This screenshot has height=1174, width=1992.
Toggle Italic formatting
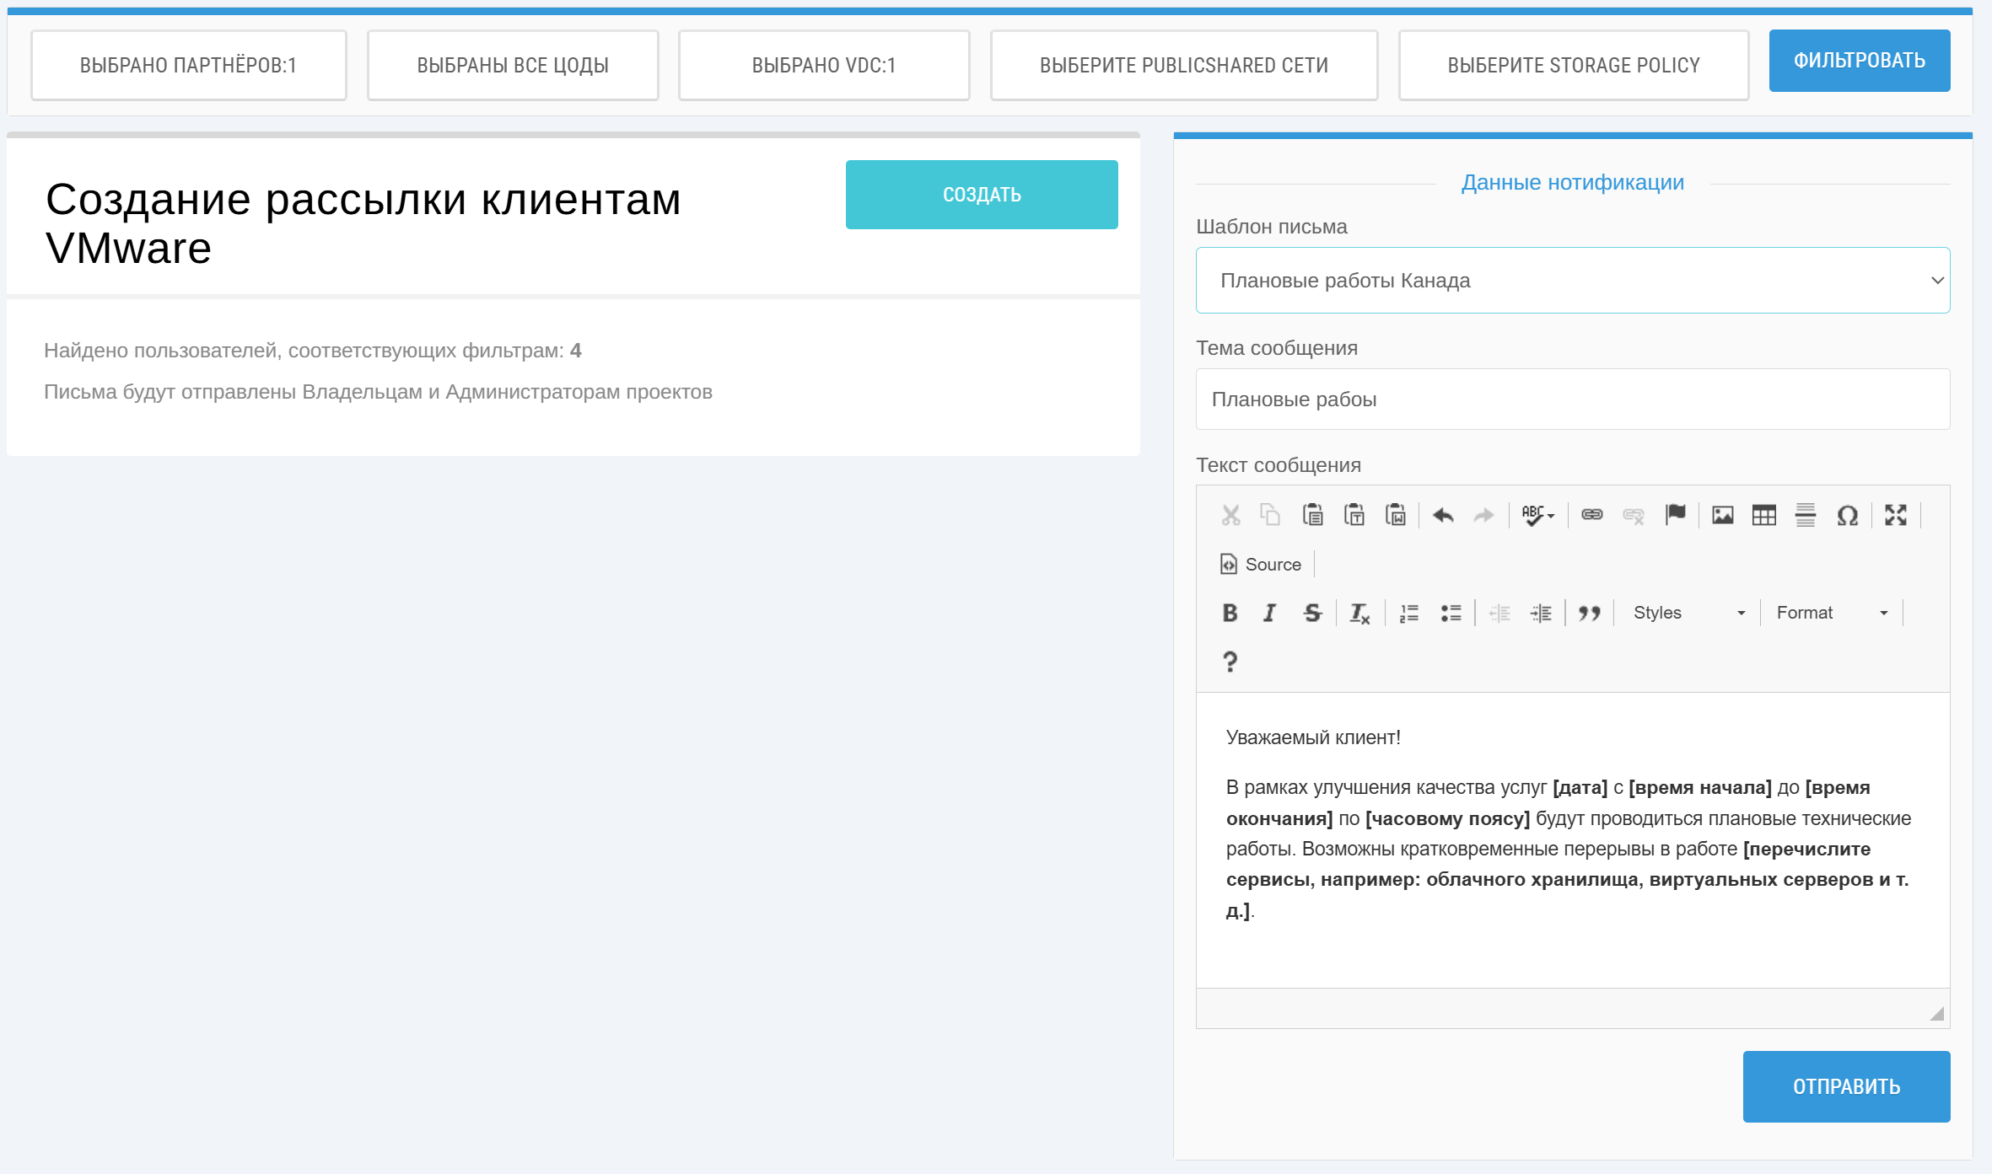click(1269, 613)
